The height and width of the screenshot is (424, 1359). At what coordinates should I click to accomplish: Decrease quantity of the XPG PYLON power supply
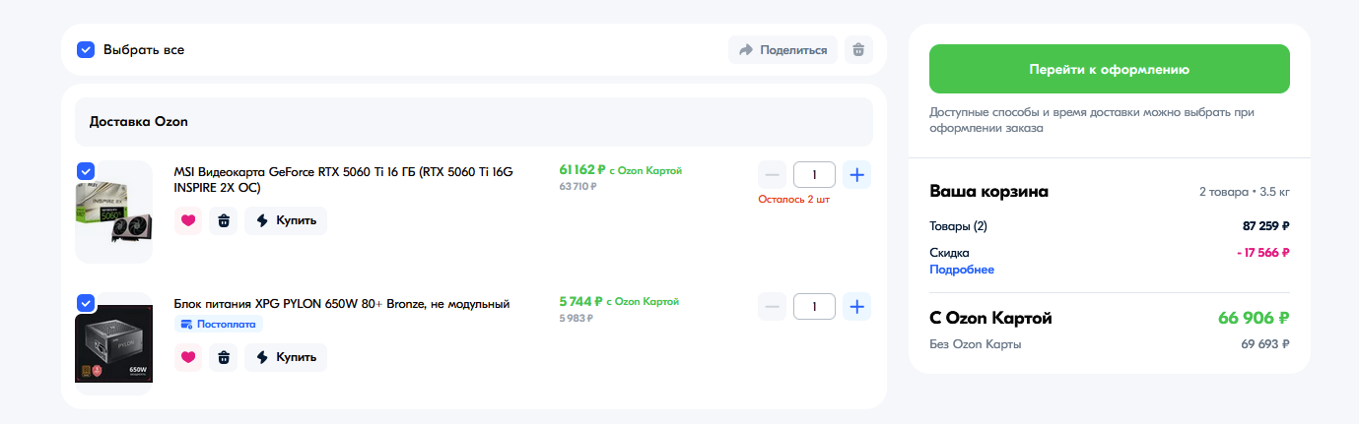click(x=772, y=307)
